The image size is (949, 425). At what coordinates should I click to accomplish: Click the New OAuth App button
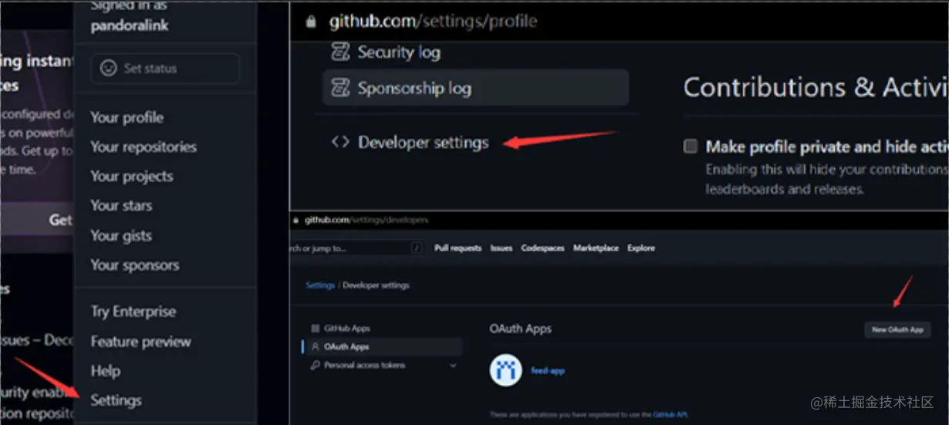897,329
